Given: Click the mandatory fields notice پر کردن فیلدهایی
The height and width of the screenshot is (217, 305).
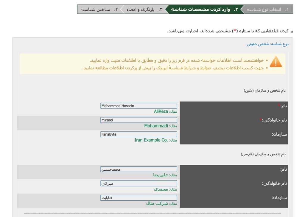Looking at the screenshot, I should click(230, 31).
